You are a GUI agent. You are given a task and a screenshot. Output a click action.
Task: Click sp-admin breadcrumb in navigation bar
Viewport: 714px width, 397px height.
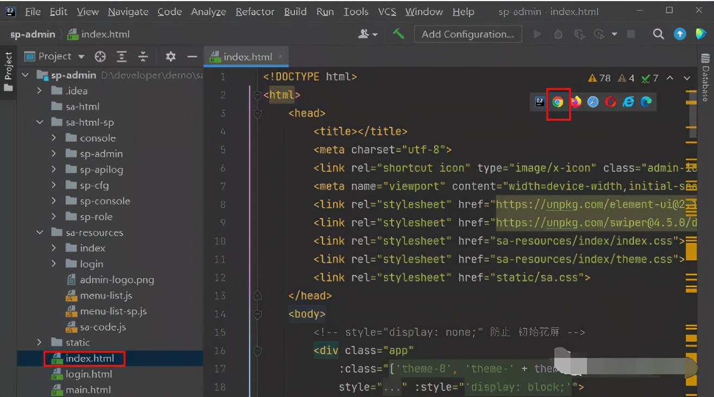33,34
